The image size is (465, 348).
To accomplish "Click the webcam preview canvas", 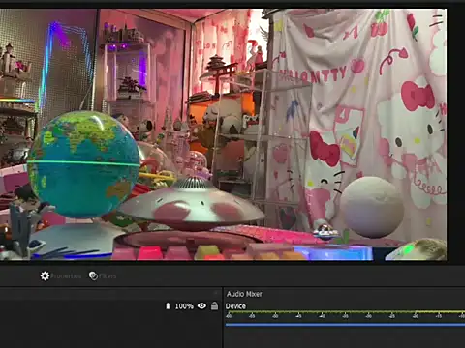I will coord(224,134).
